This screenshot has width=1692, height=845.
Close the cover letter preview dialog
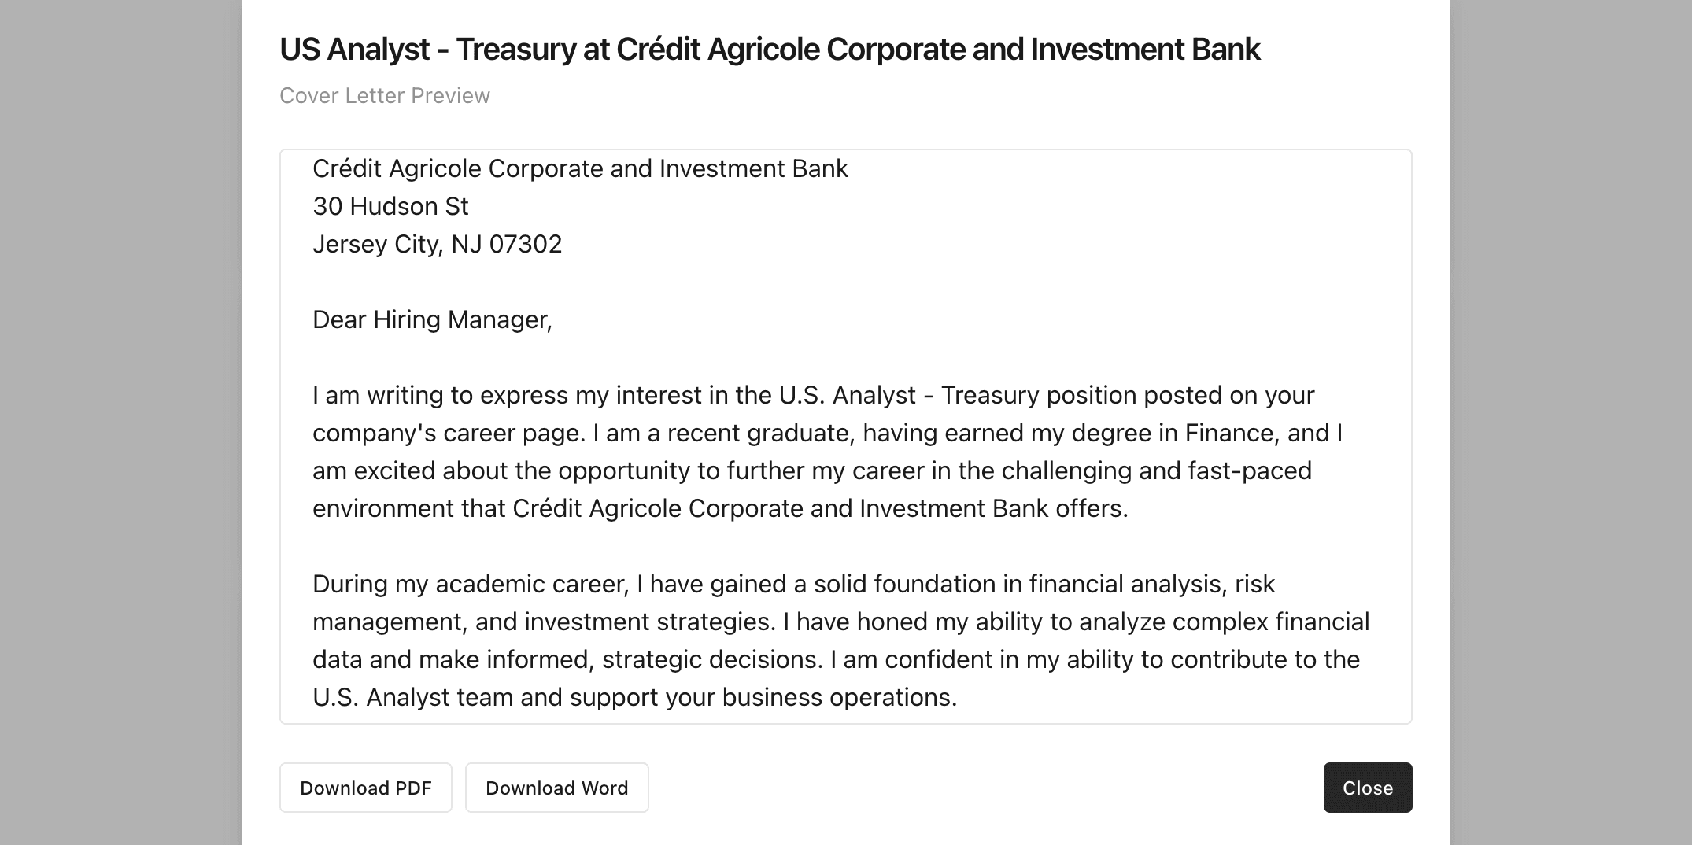click(x=1368, y=788)
